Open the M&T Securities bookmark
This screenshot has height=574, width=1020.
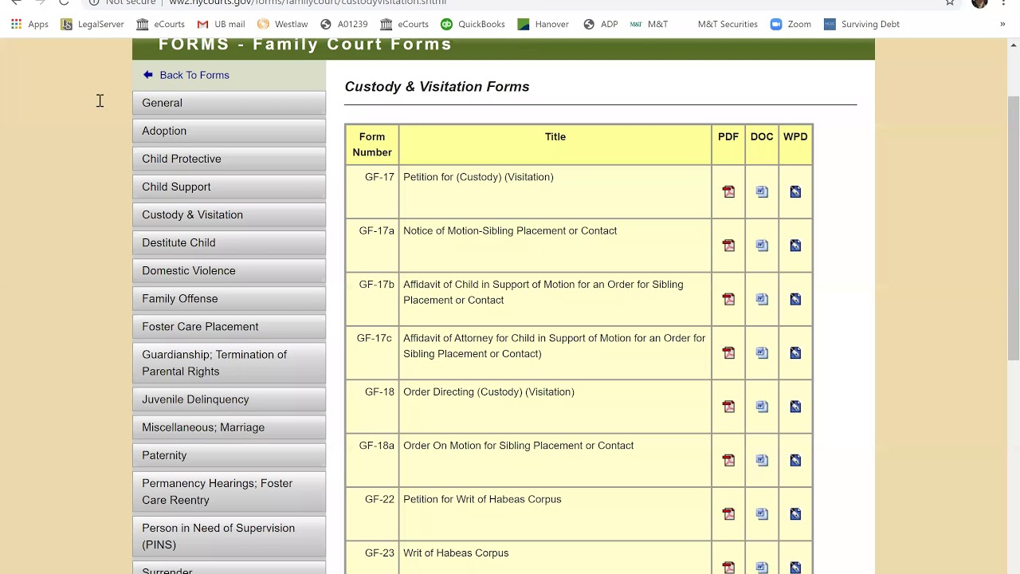pyautogui.click(x=728, y=24)
